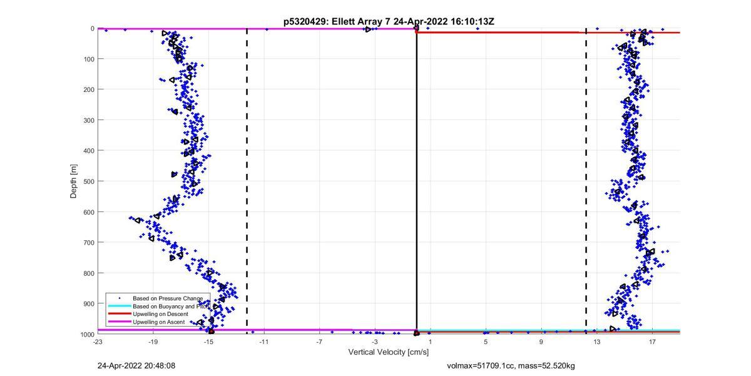
Task: Click x-axis tick label '-11'
Action: (264, 342)
